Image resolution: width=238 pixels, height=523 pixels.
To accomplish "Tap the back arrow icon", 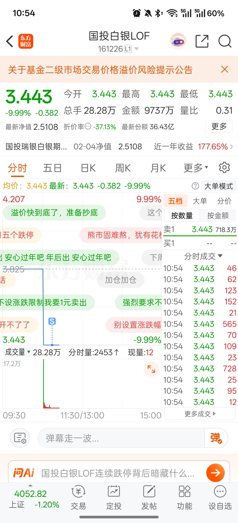I will pyautogui.click(x=10, y=42).
